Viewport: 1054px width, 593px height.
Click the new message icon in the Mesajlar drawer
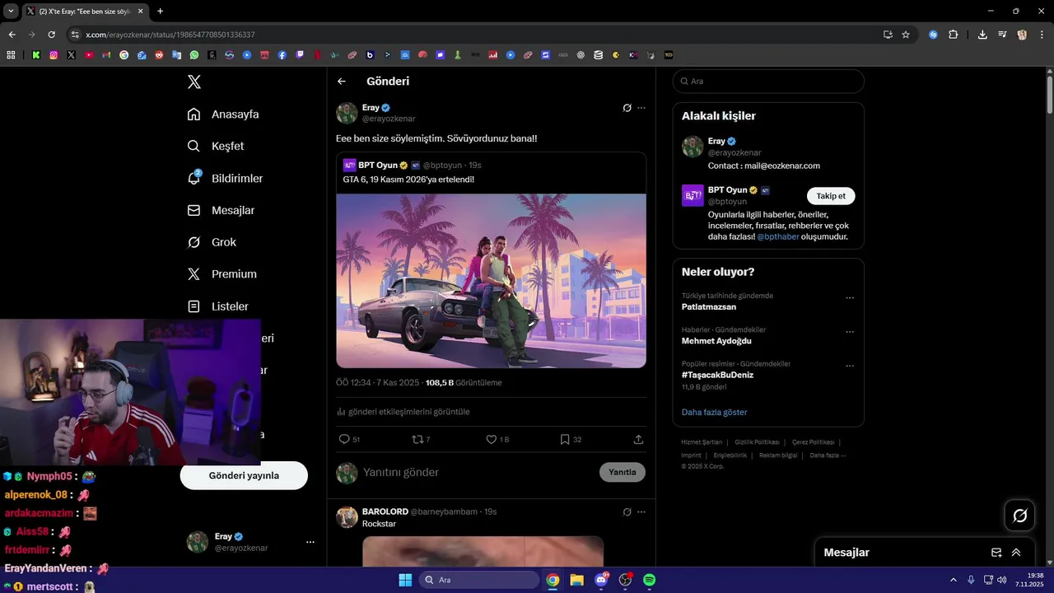pos(996,553)
